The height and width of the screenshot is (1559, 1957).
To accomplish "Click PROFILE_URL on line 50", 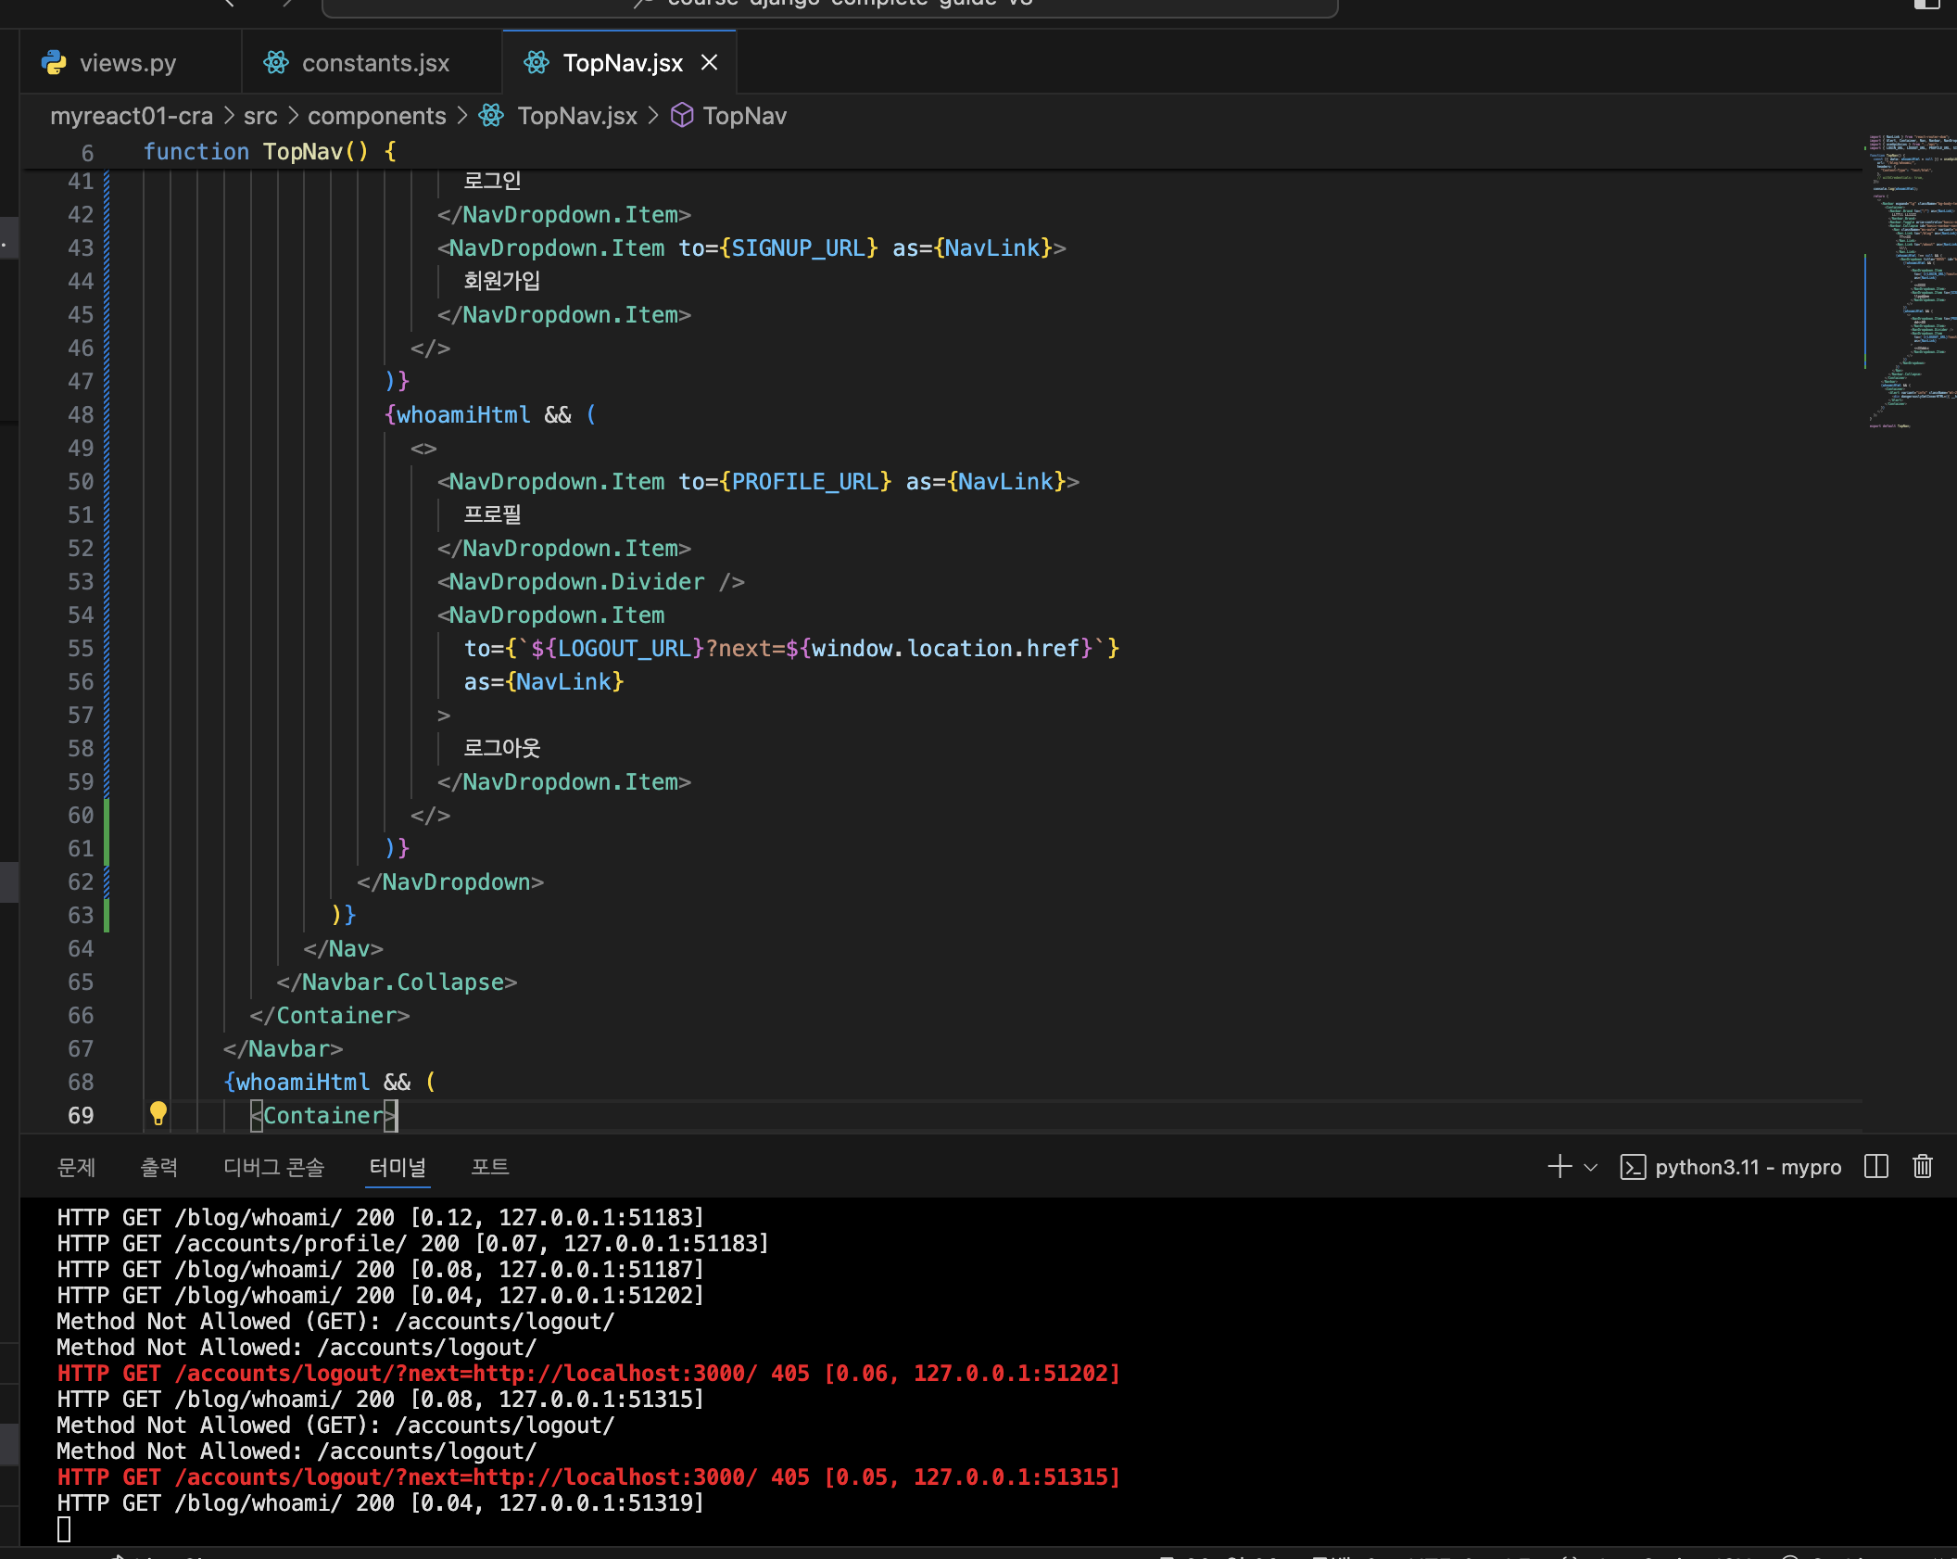I will 804,482.
